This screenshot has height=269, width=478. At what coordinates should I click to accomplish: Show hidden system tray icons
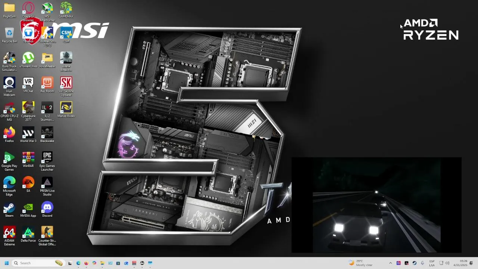391,263
